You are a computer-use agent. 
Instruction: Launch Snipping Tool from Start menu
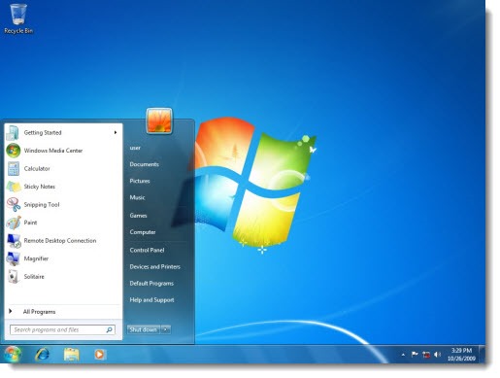(x=42, y=205)
